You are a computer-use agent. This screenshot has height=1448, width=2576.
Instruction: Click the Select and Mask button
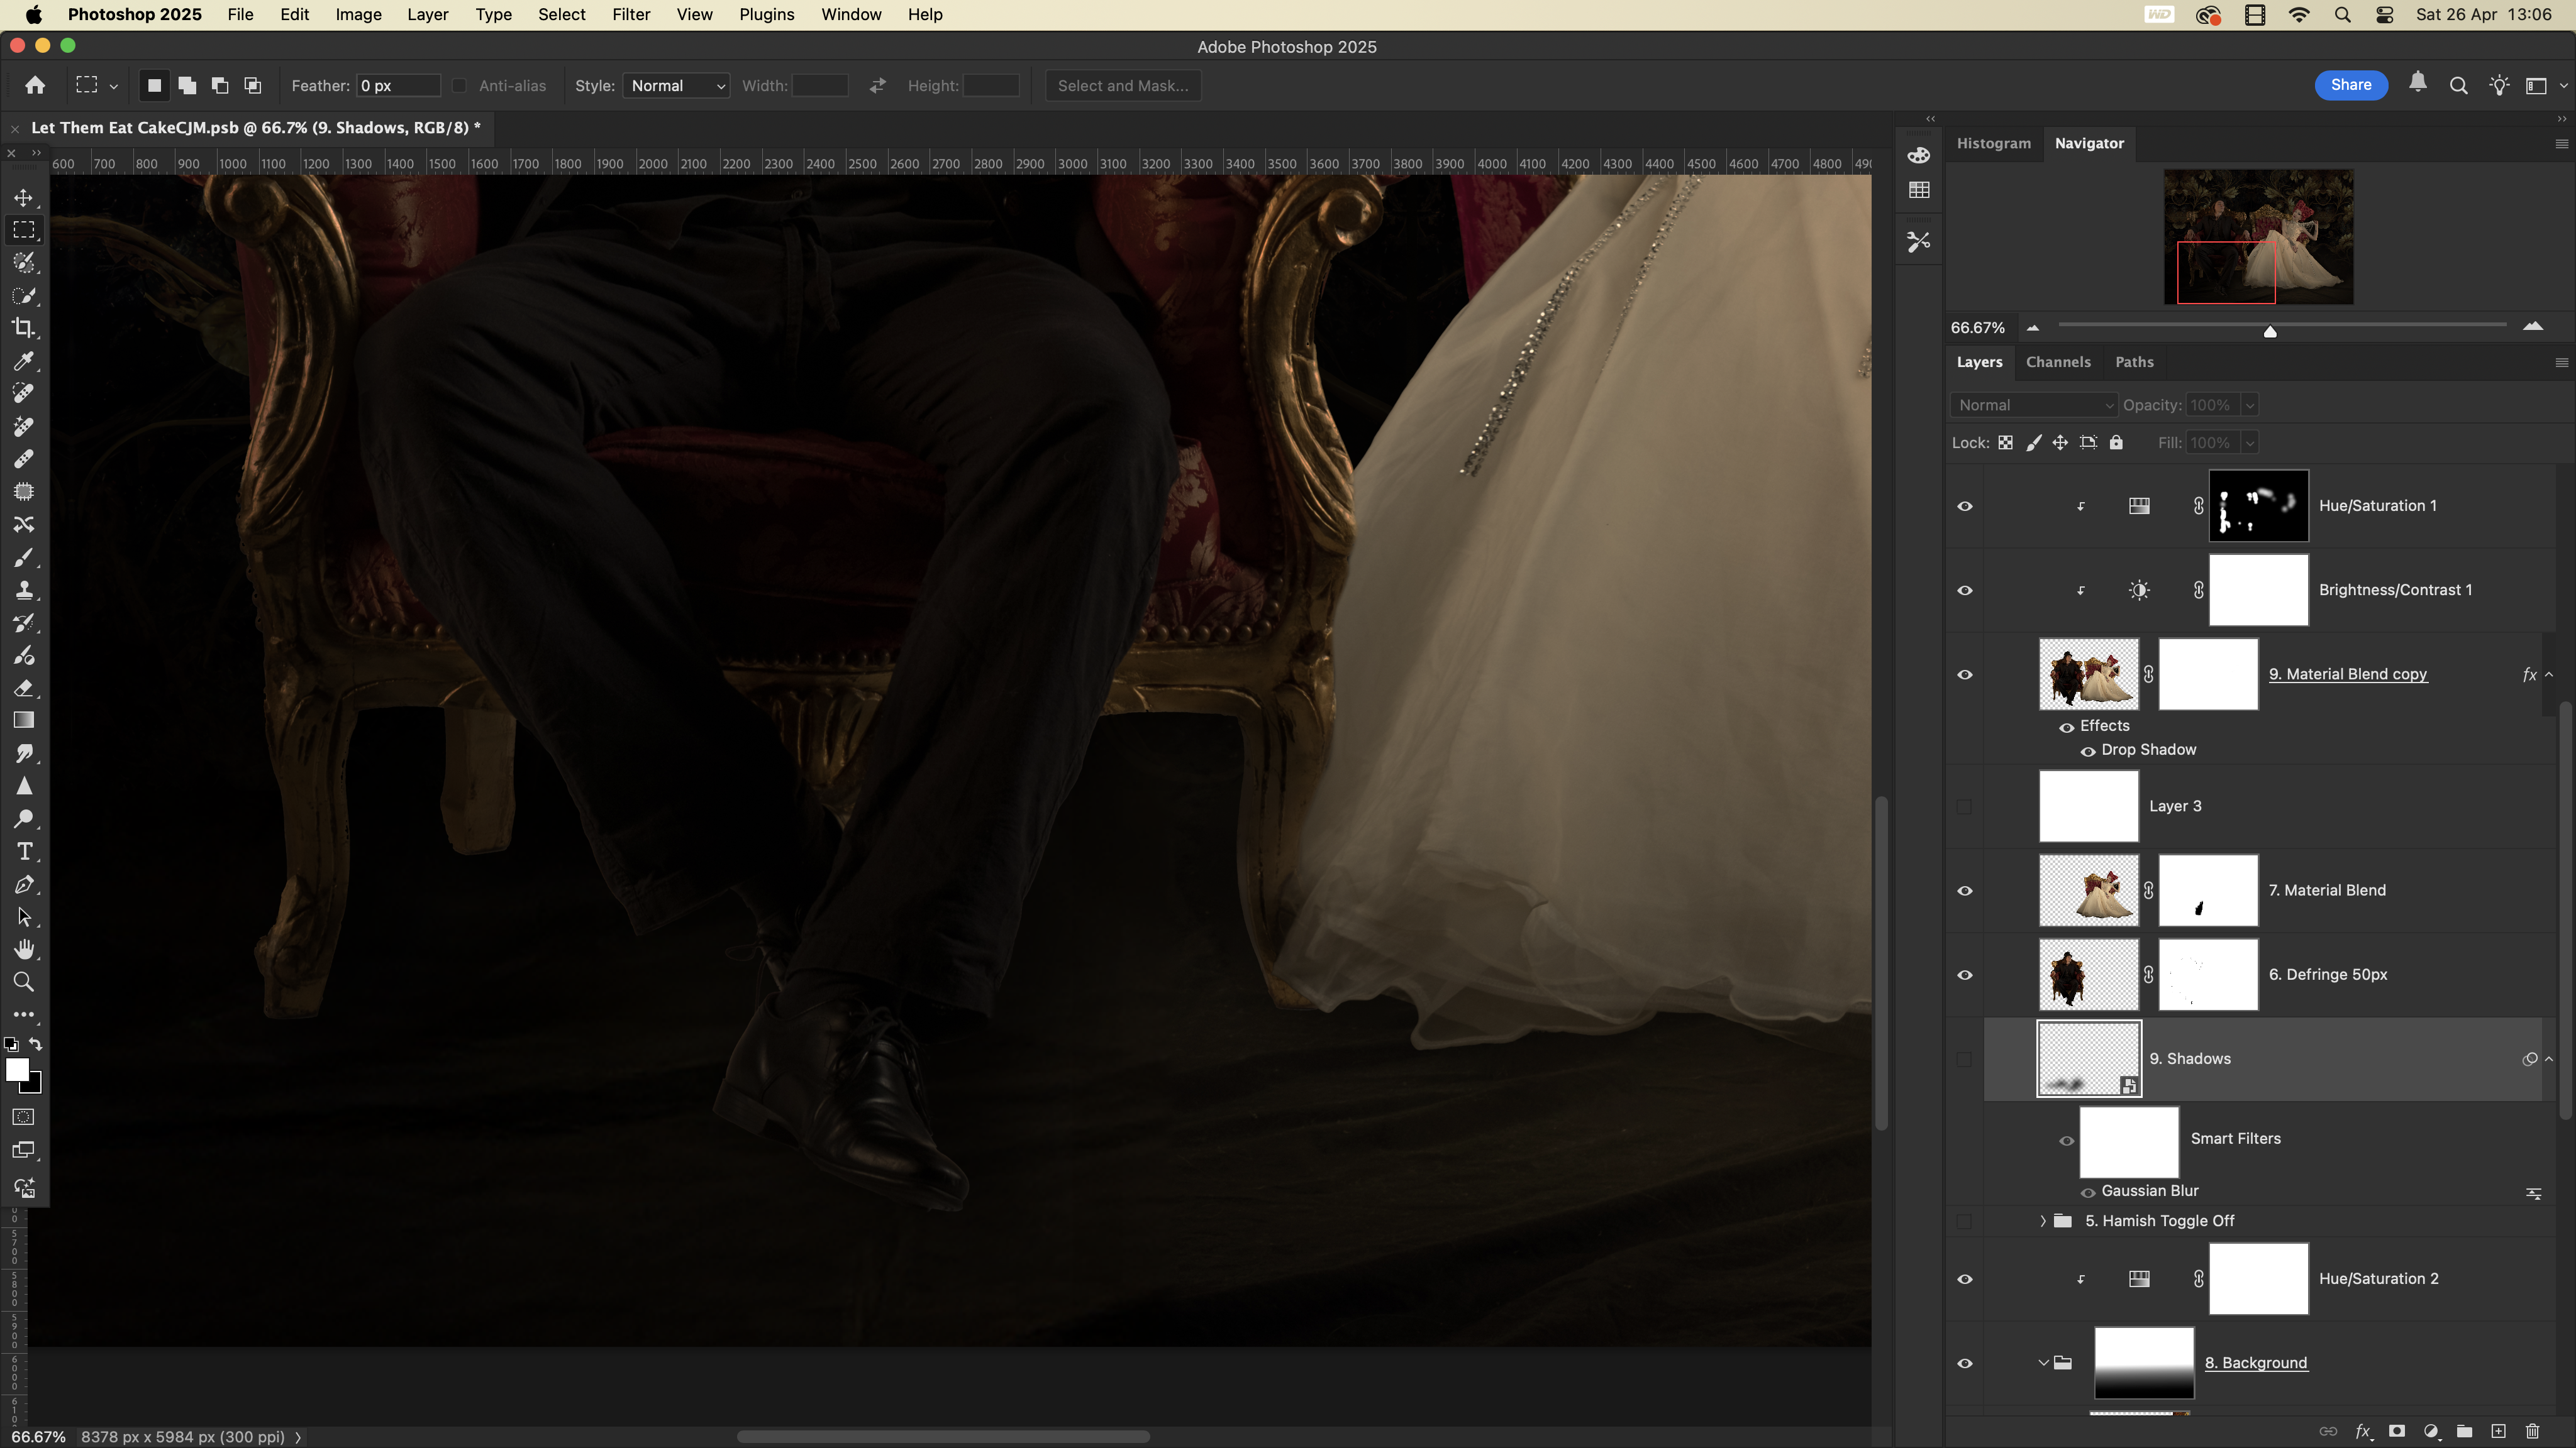pos(1123,86)
